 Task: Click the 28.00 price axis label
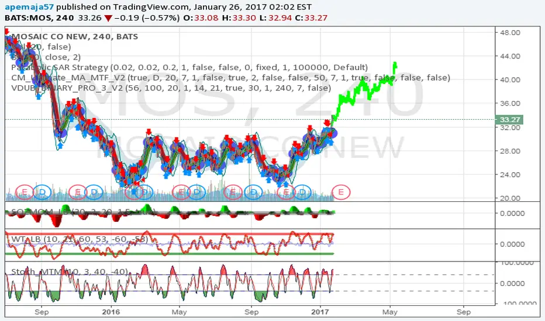[510, 151]
